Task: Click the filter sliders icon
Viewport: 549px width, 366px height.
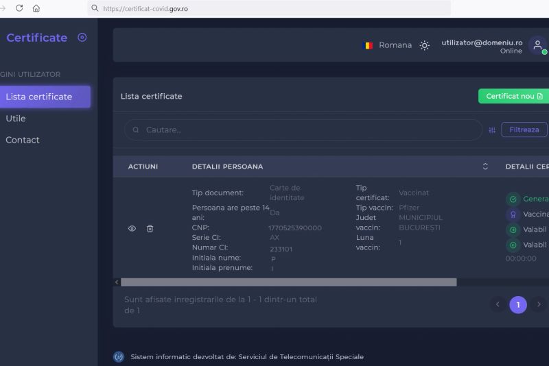Action: pos(492,130)
